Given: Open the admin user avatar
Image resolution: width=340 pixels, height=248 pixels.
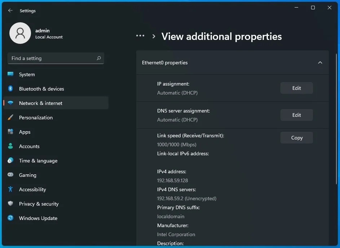Looking at the screenshot, I should [20, 33].
